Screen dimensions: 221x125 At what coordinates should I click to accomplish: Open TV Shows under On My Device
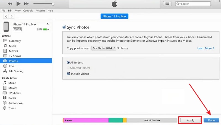tap(26, 93)
